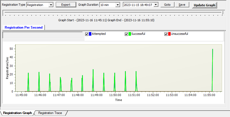
Task: Click the empty text box beside legend
Action: (x=43, y=35)
